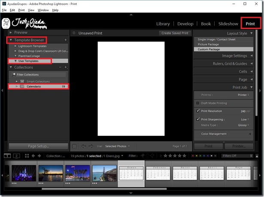
Task: Expand the Lightroom Templates folder
Action: click(15, 46)
